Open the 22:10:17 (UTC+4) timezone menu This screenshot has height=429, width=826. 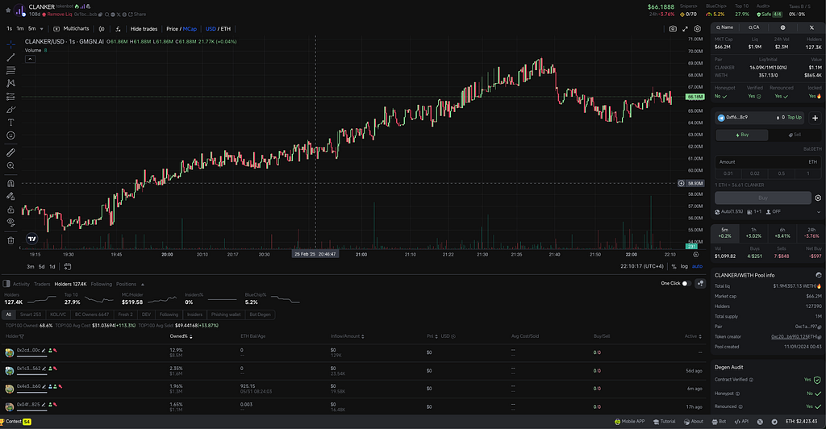tap(641, 266)
